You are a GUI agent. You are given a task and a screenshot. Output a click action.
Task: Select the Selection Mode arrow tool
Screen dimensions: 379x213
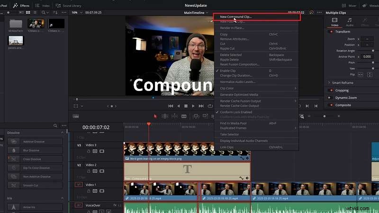(155, 116)
